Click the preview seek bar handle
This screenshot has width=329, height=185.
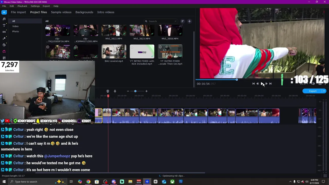pyautogui.click(x=237, y=80)
